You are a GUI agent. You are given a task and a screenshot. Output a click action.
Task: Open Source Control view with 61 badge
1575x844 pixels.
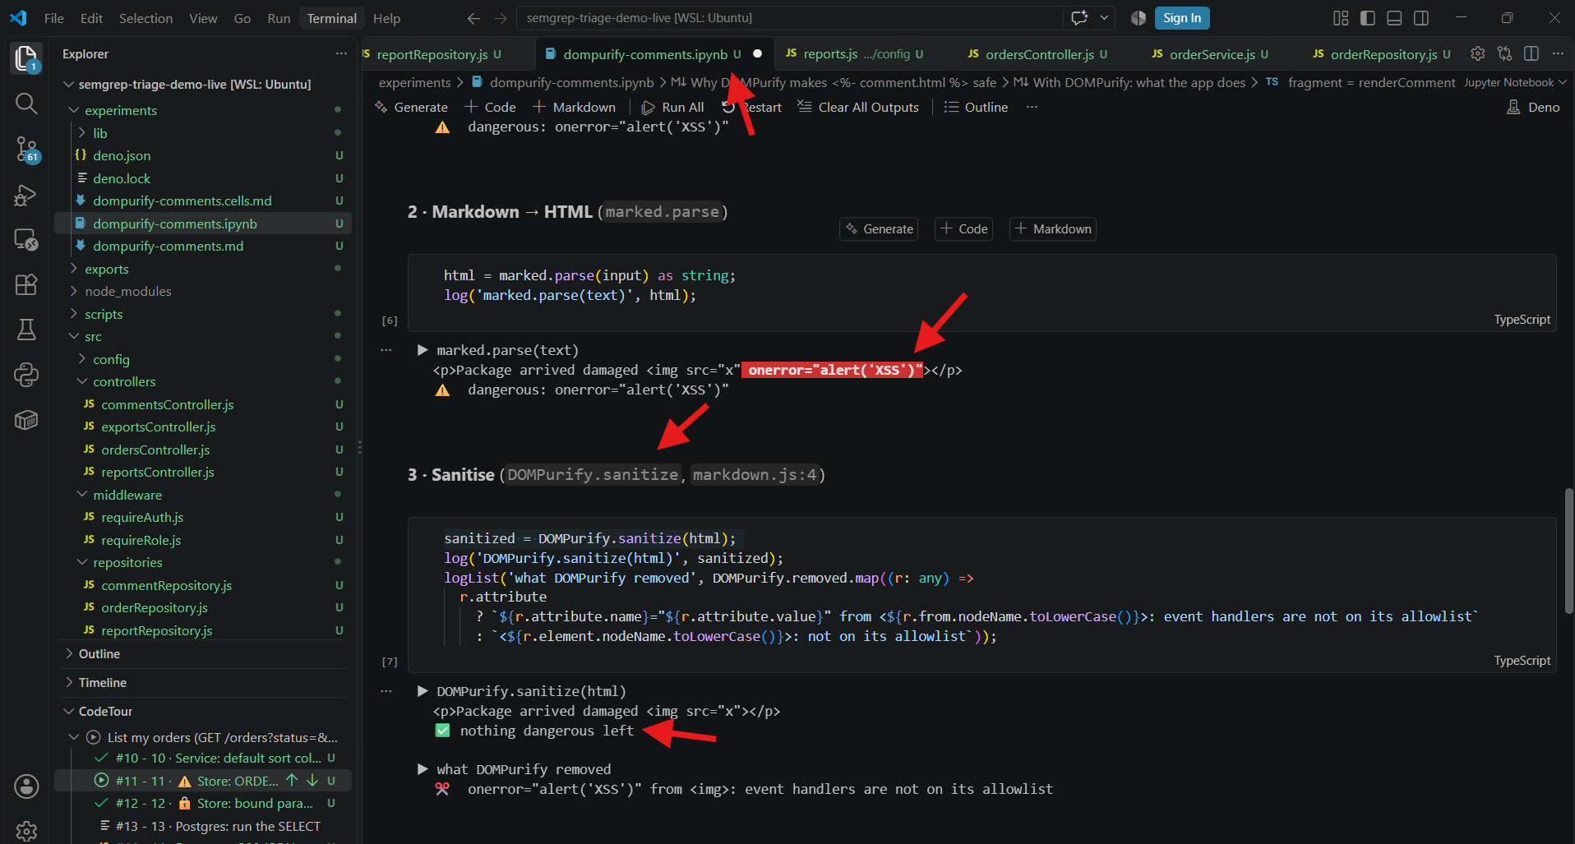pos(26,150)
